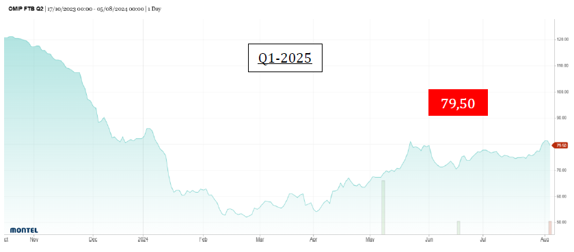Click the Apr label on the time axis
The height and width of the screenshot is (252, 574).
point(314,240)
